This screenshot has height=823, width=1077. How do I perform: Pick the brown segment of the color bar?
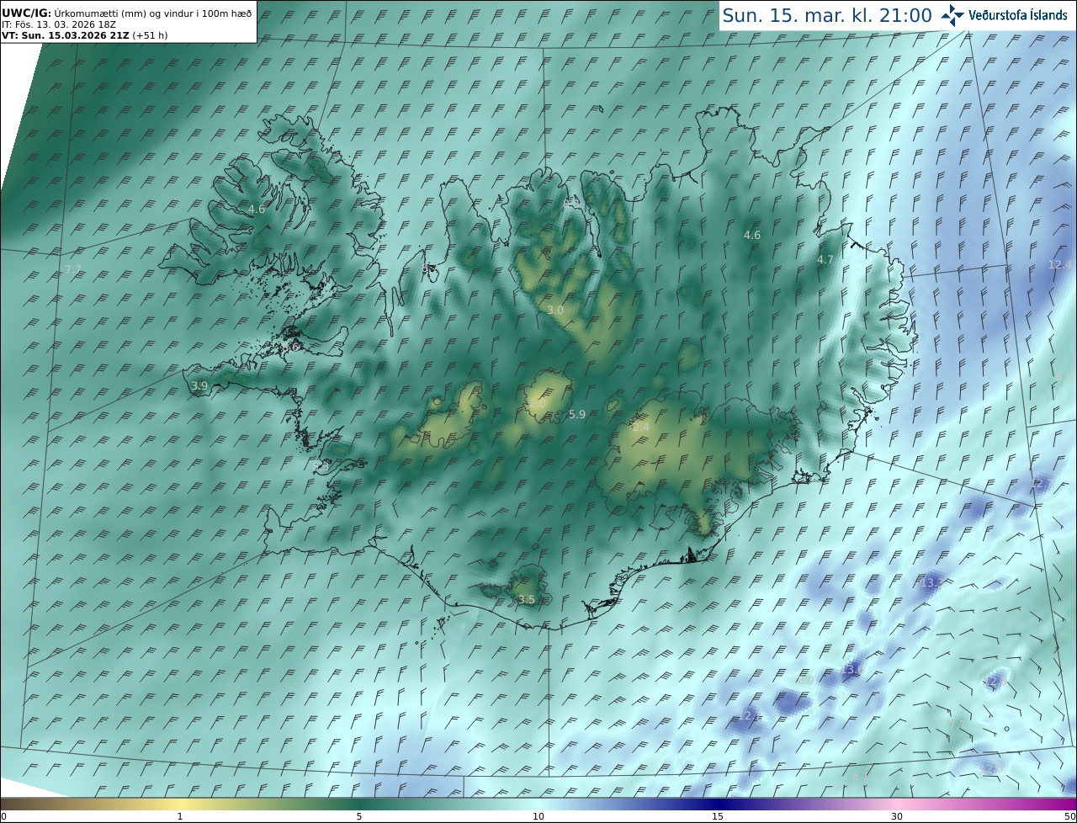point(34,804)
